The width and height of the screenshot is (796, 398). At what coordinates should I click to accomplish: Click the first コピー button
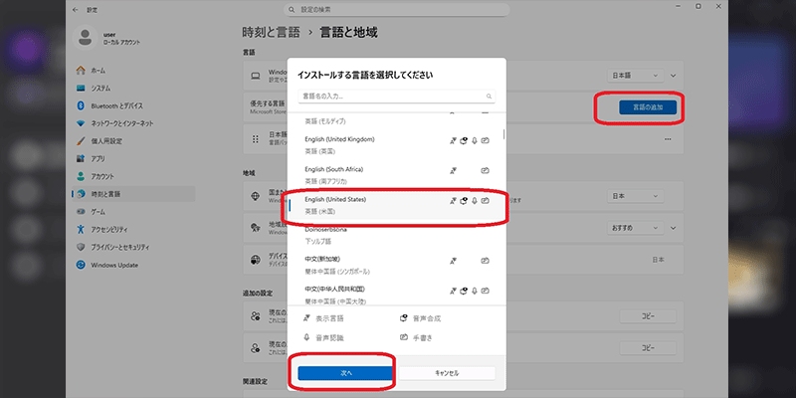pos(648,316)
